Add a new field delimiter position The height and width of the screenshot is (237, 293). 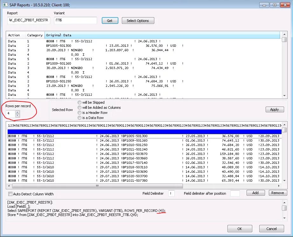click(x=255, y=193)
